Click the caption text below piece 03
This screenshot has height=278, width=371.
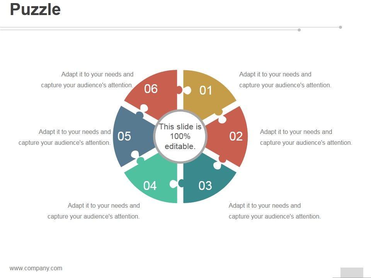click(x=274, y=211)
